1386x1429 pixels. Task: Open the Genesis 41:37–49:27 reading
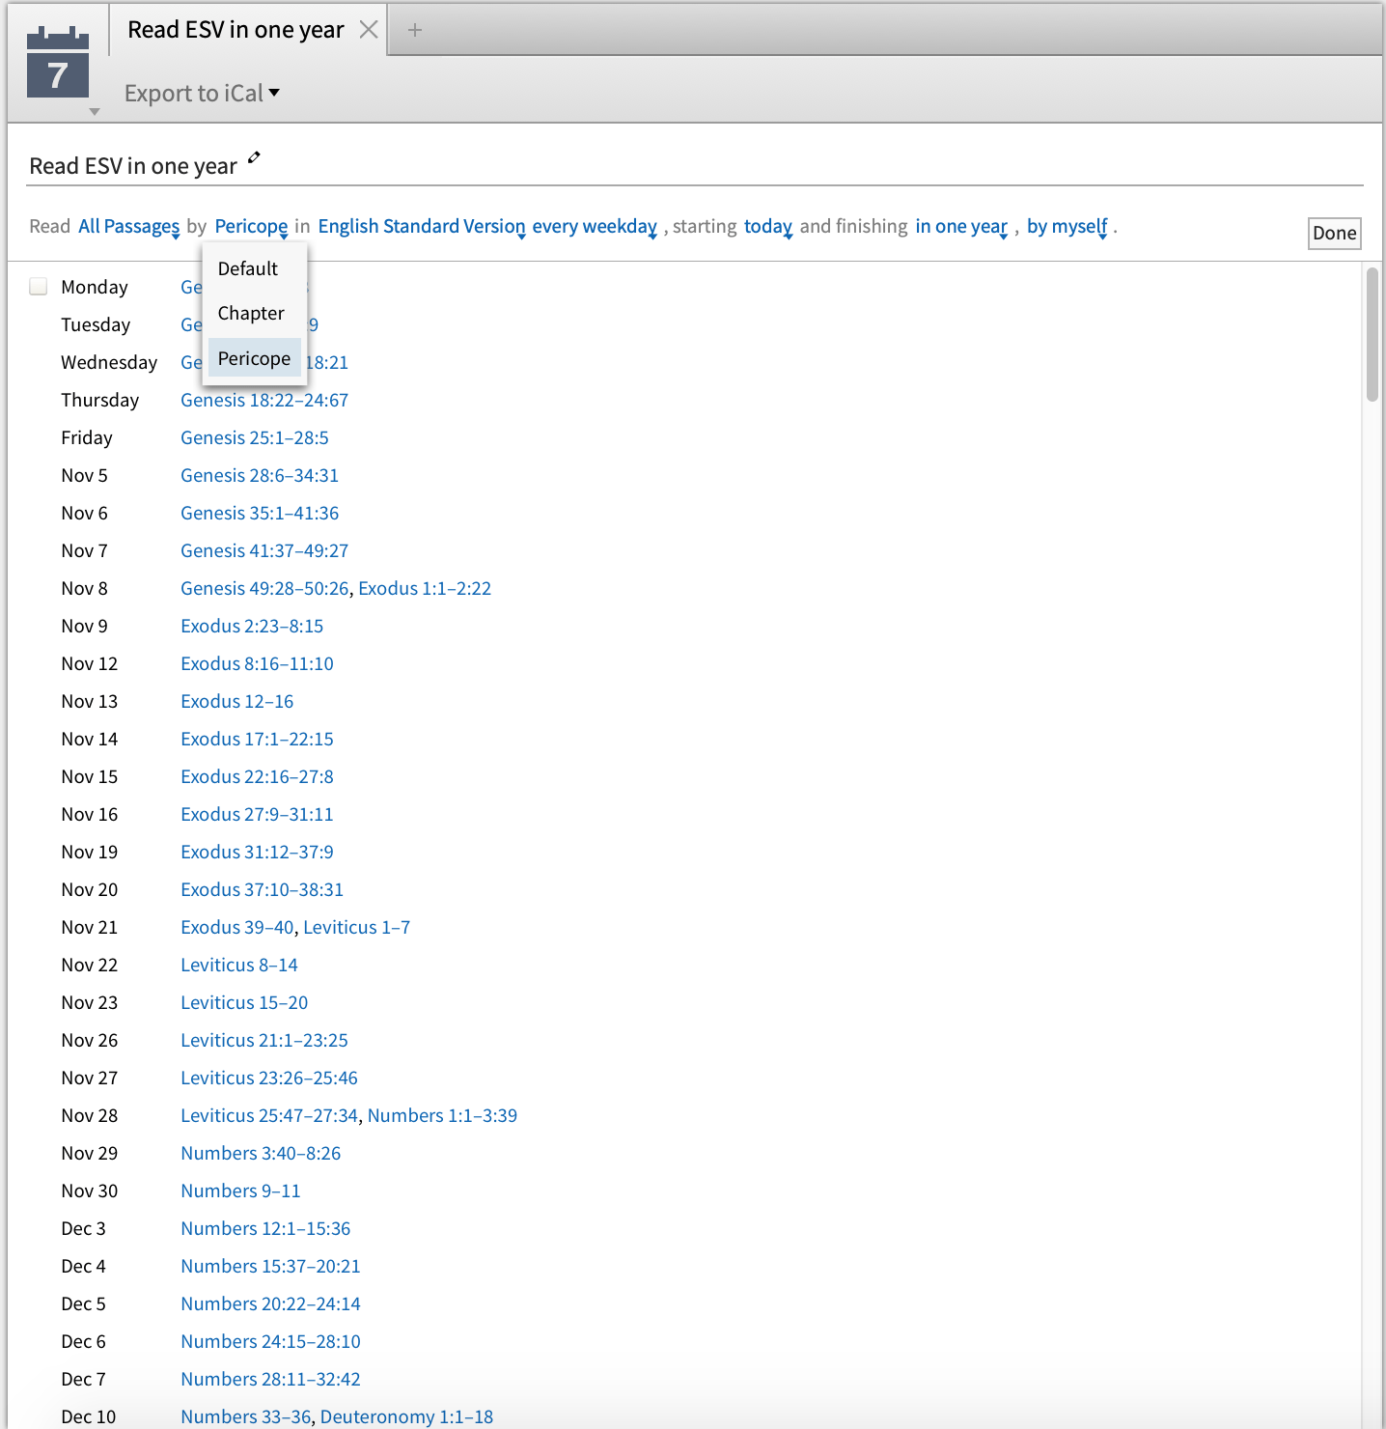coord(264,550)
